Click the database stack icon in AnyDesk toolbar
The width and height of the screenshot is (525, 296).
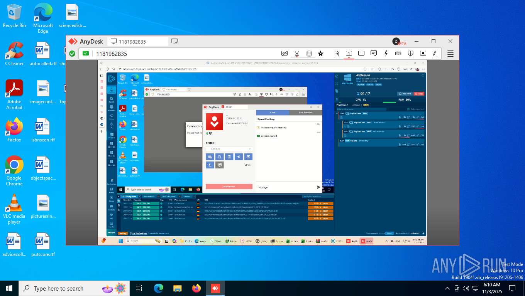click(x=309, y=54)
